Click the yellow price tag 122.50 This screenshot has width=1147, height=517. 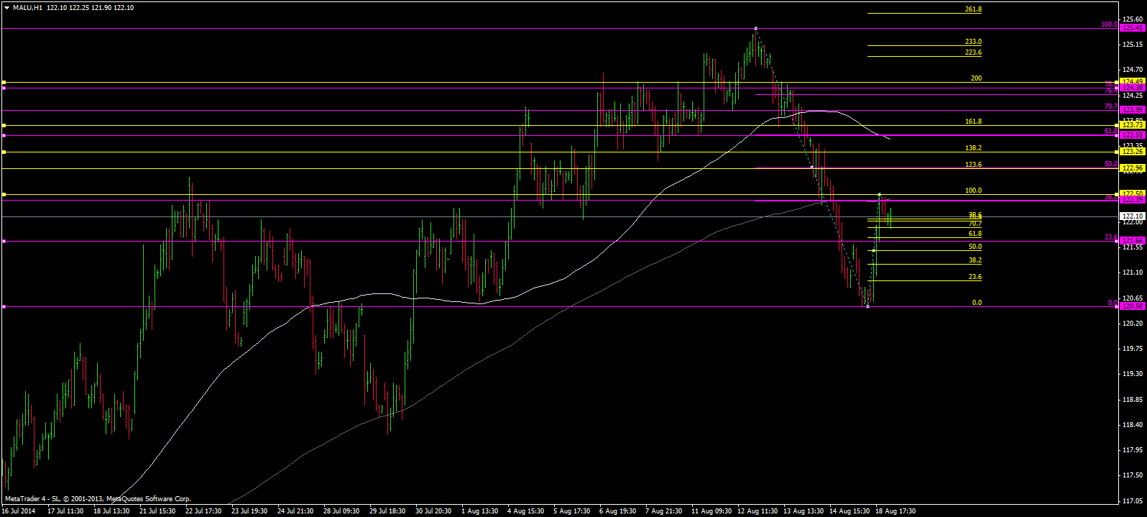(1132, 193)
